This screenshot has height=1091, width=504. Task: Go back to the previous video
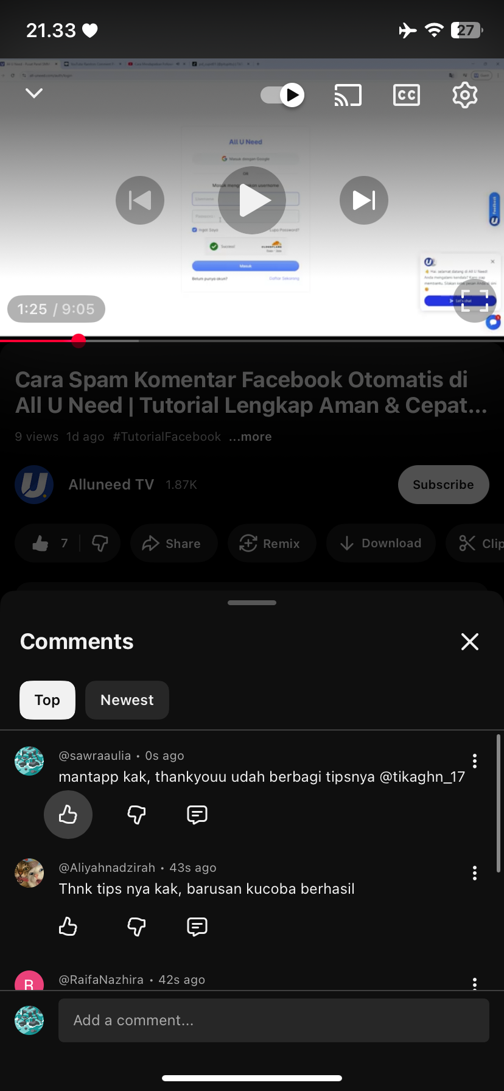[140, 200]
